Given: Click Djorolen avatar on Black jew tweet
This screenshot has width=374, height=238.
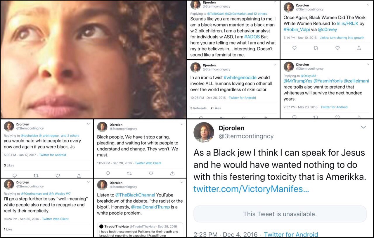Looking at the screenshot, I should [204, 132].
